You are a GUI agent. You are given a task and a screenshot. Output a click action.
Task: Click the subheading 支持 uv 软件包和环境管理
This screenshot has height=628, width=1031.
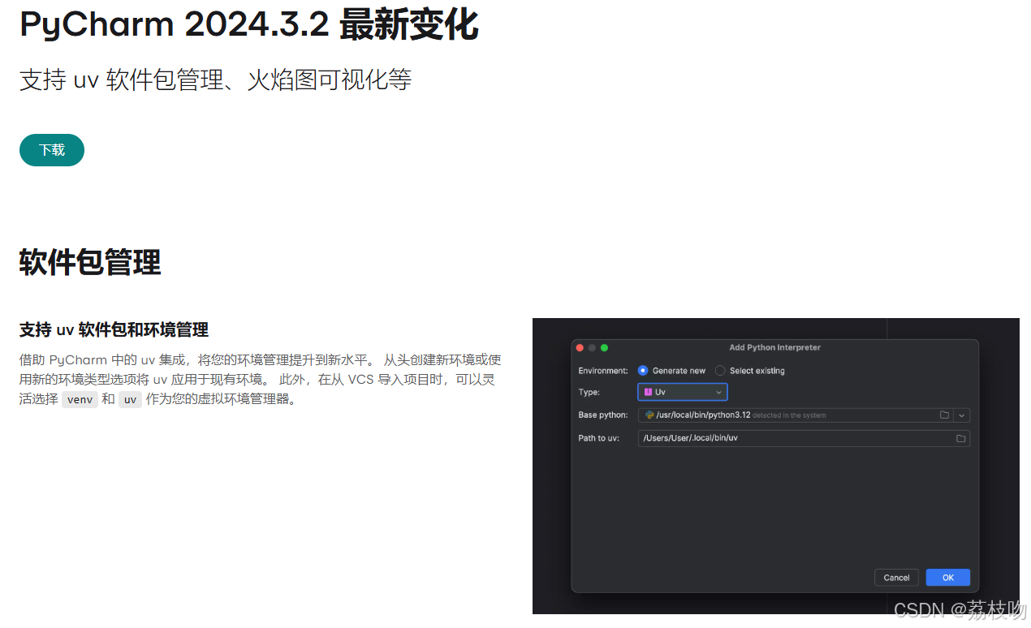pos(114,329)
